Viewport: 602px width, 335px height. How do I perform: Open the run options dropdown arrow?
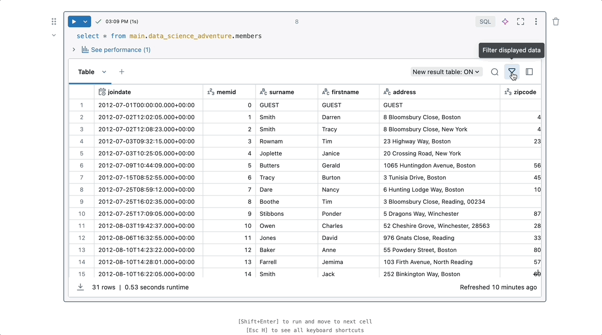pyautogui.click(x=85, y=22)
